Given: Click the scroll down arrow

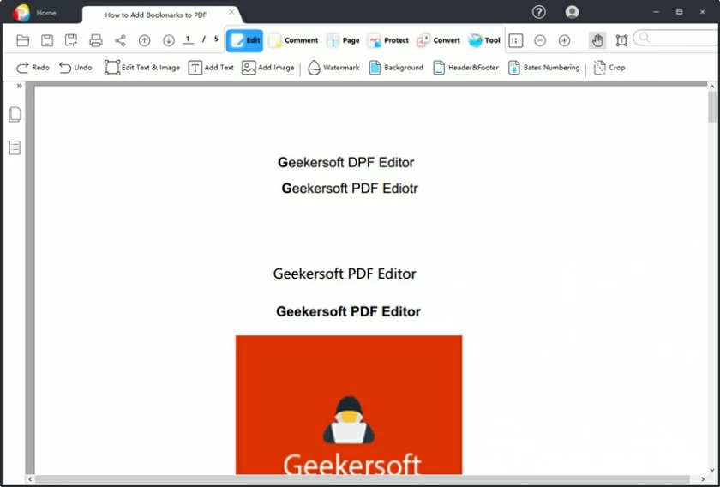Looking at the screenshot, I should (711, 471).
